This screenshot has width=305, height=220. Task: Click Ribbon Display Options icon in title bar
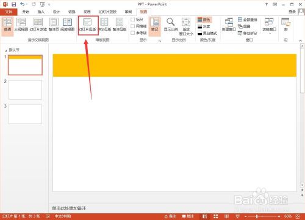[x=275, y=4]
